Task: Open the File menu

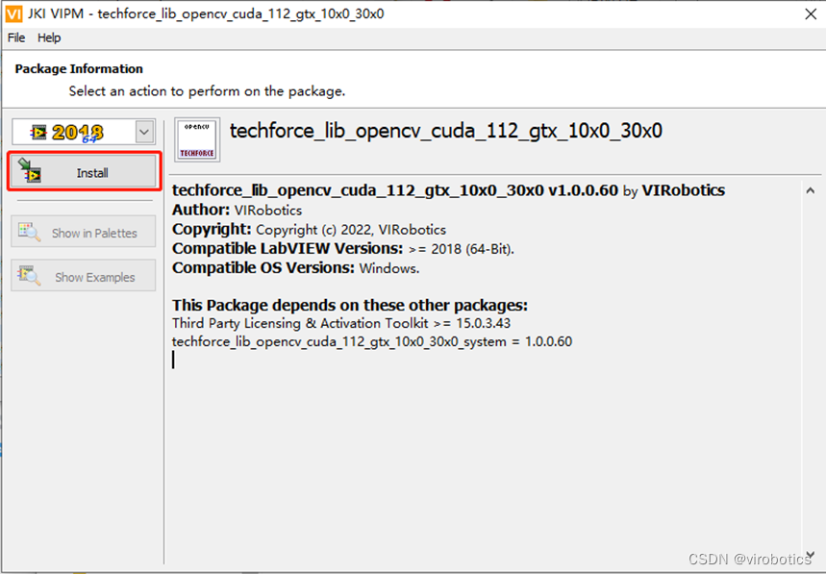Action: click(16, 37)
